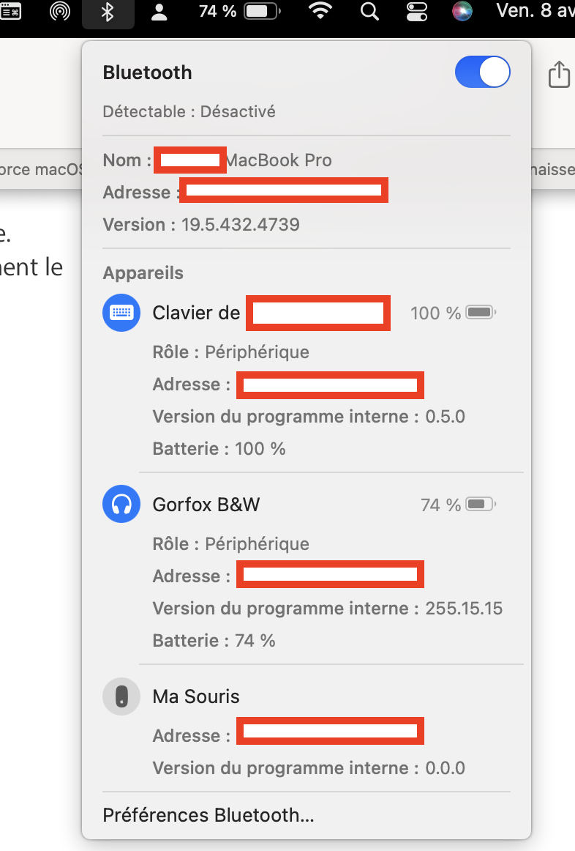Click the grey mouse icon beside Ma Souris
This screenshot has height=851, width=575.
121,696
